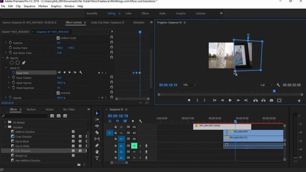This screenshot has width=306, height=172.
Task: Open the Graphics menu
Action: [56, 6]
